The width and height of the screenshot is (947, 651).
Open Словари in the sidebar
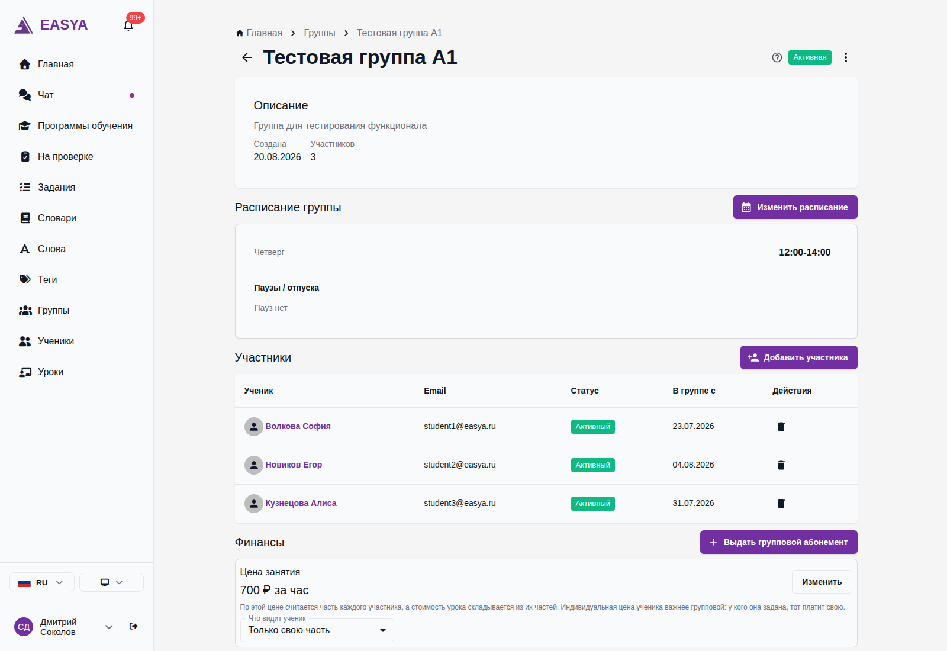[76, 218]
